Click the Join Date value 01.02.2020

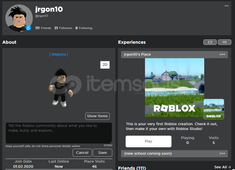[23, 166]
